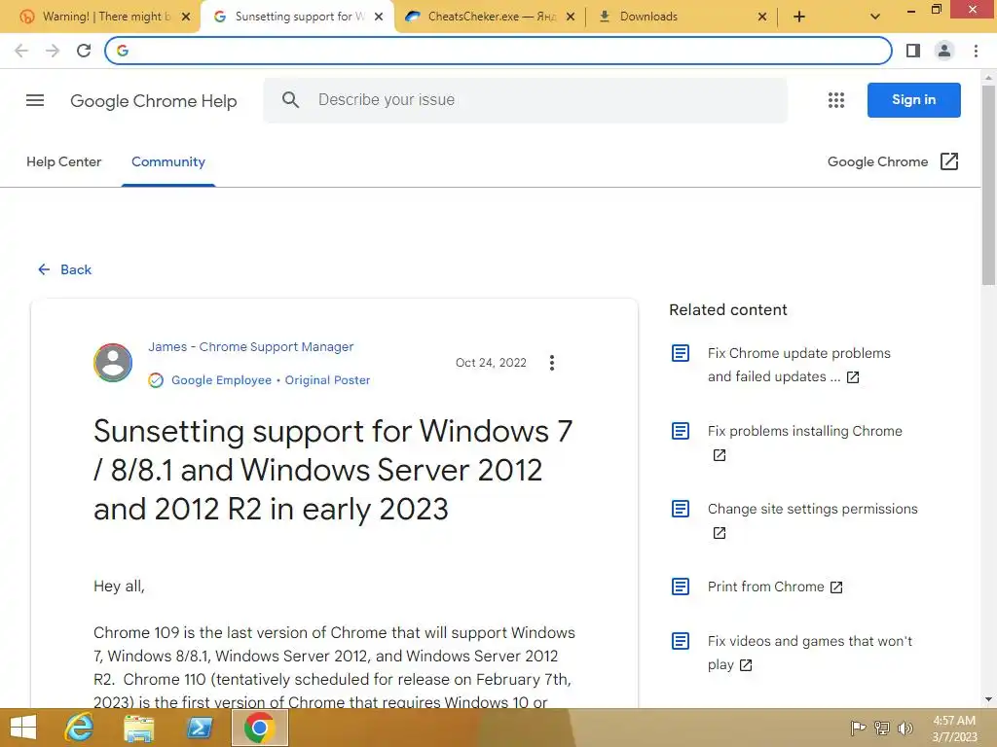This screenshot has width=997, height=747.
Task: Click the Chrome taskbar icon
Action: coord(259,728)
